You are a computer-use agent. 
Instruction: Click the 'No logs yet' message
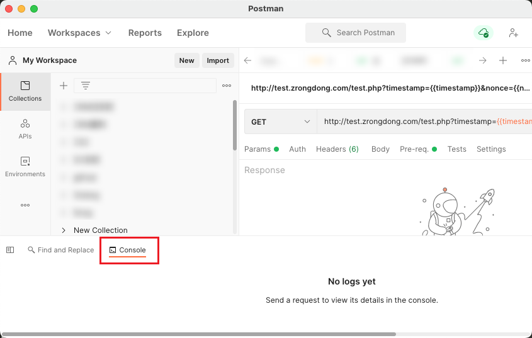click(x=351, y=281)
